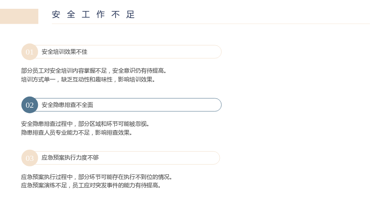
Task: Click the 01 circle badge
Action: (30, 52)
